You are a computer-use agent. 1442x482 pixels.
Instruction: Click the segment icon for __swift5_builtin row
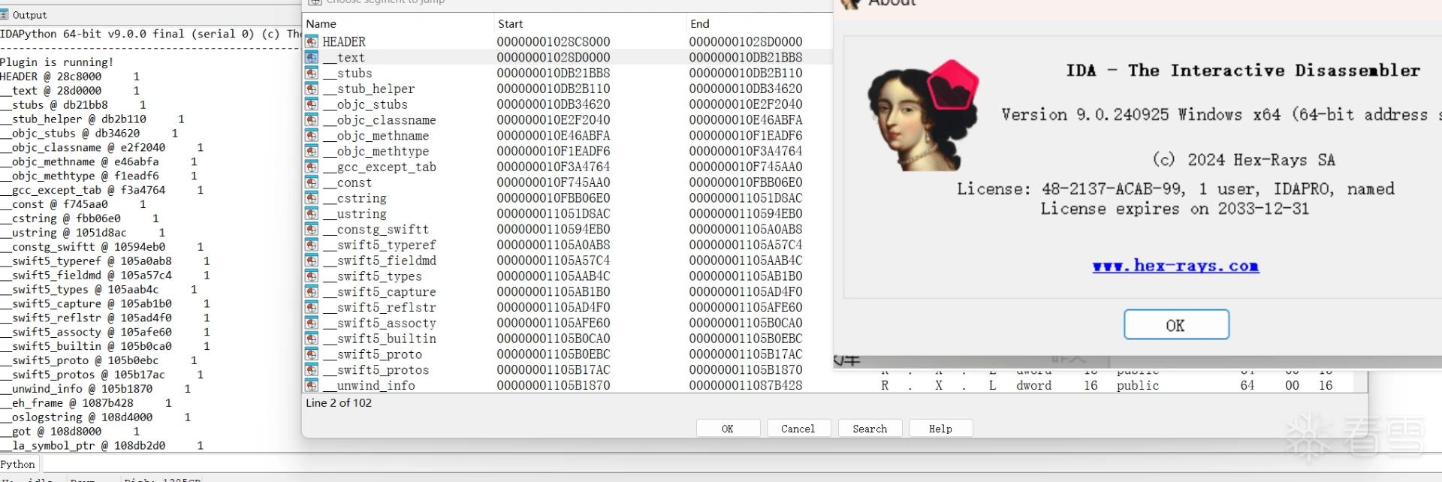(311, 339)
